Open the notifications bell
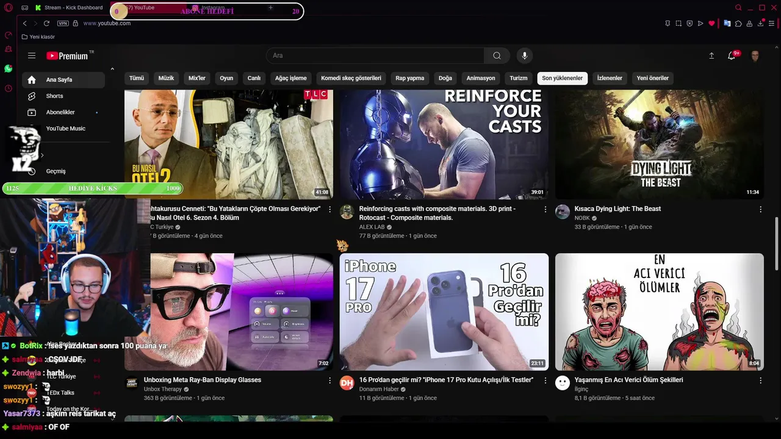This screenshot has width=781, height=439. 732,55
